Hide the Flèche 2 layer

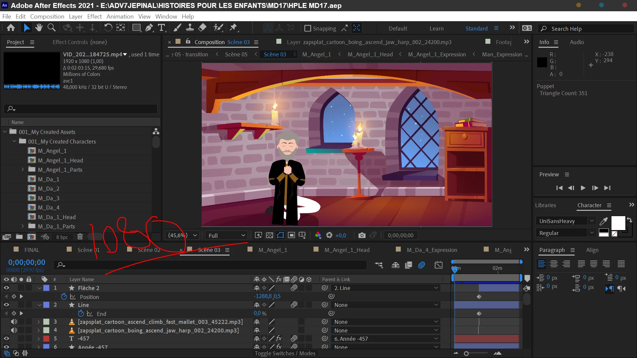6,288
